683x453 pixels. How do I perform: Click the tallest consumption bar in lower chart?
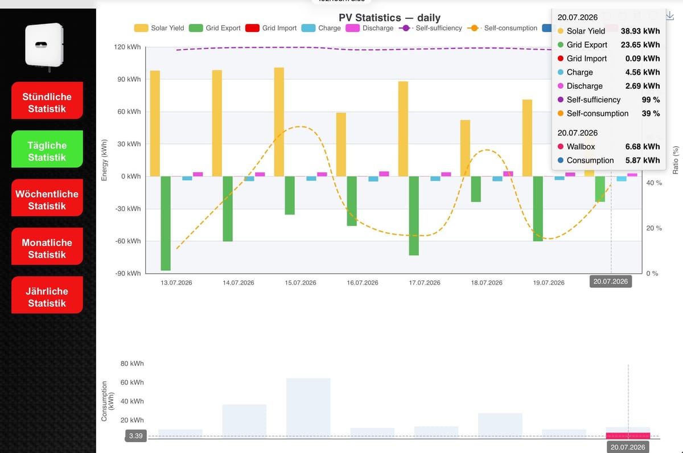(308, 408)
